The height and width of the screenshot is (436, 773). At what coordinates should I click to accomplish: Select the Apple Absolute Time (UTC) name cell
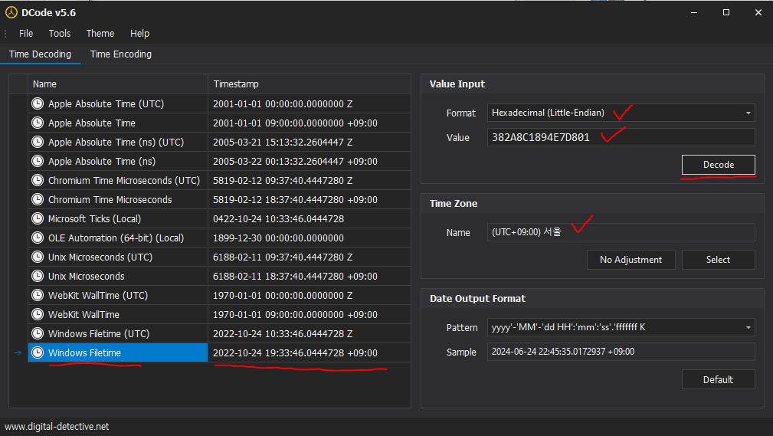tap(118, 103)
